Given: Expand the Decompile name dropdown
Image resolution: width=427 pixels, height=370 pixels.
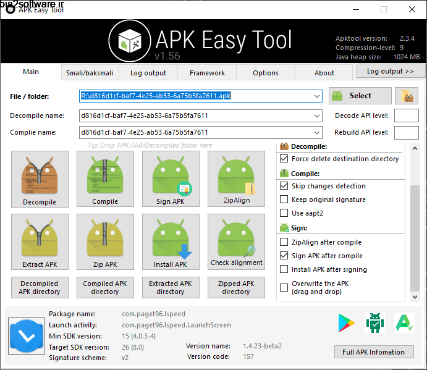Looking at the screenshot, I should point(317,116).
